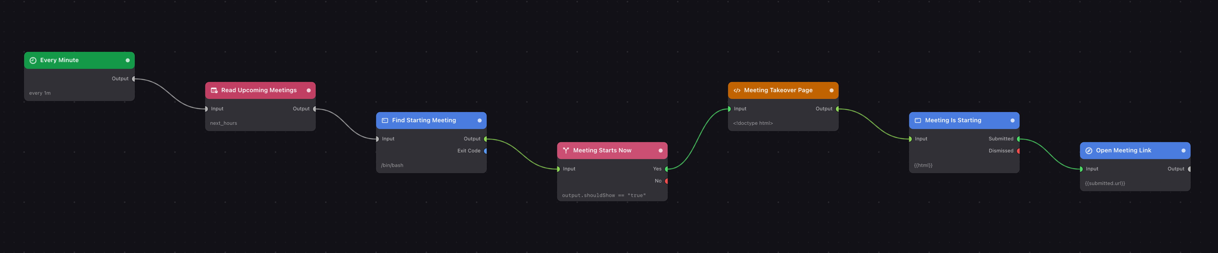Toggle the status dot on Meeting Is Starting

coord(1012,121)
